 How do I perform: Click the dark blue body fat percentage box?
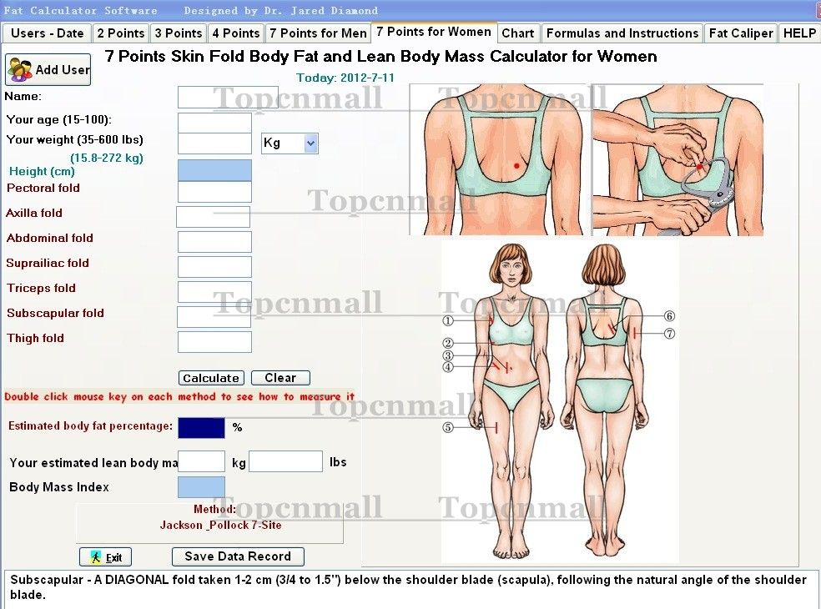[202, 428]
